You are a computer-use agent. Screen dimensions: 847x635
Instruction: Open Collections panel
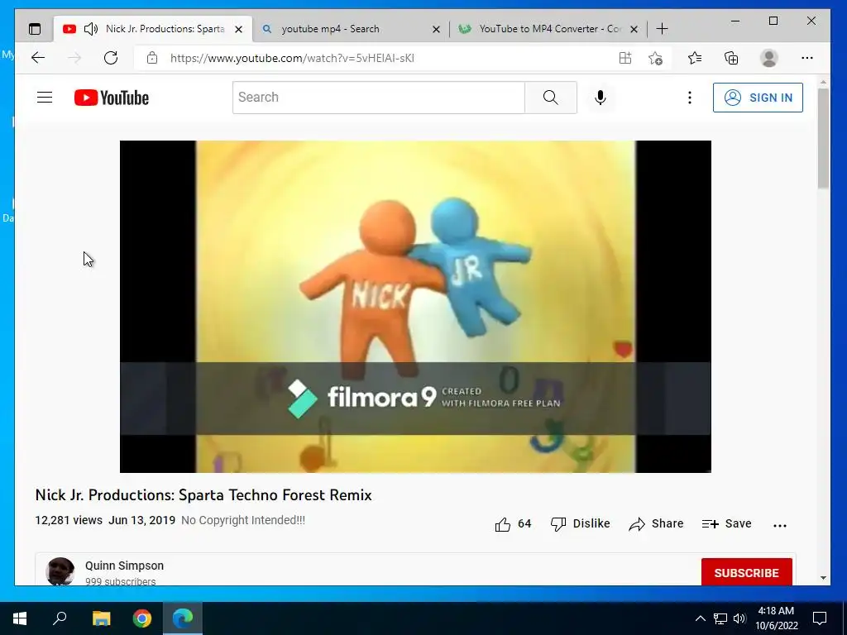point(731,58)
